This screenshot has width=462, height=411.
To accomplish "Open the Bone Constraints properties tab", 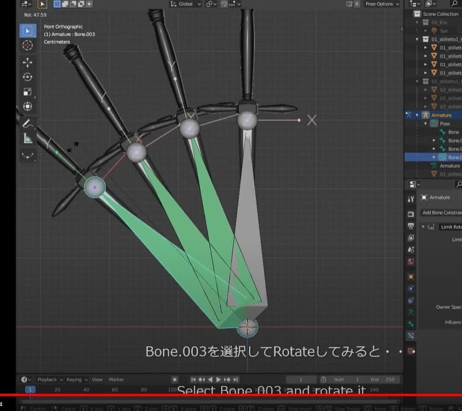I will coord(411,336).
